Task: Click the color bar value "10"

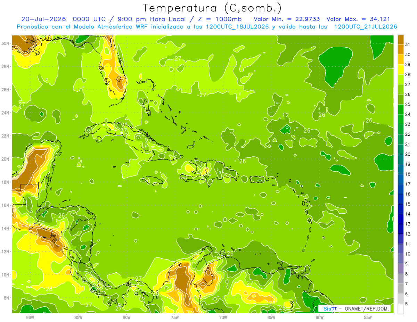Action: tap(408, 254)
